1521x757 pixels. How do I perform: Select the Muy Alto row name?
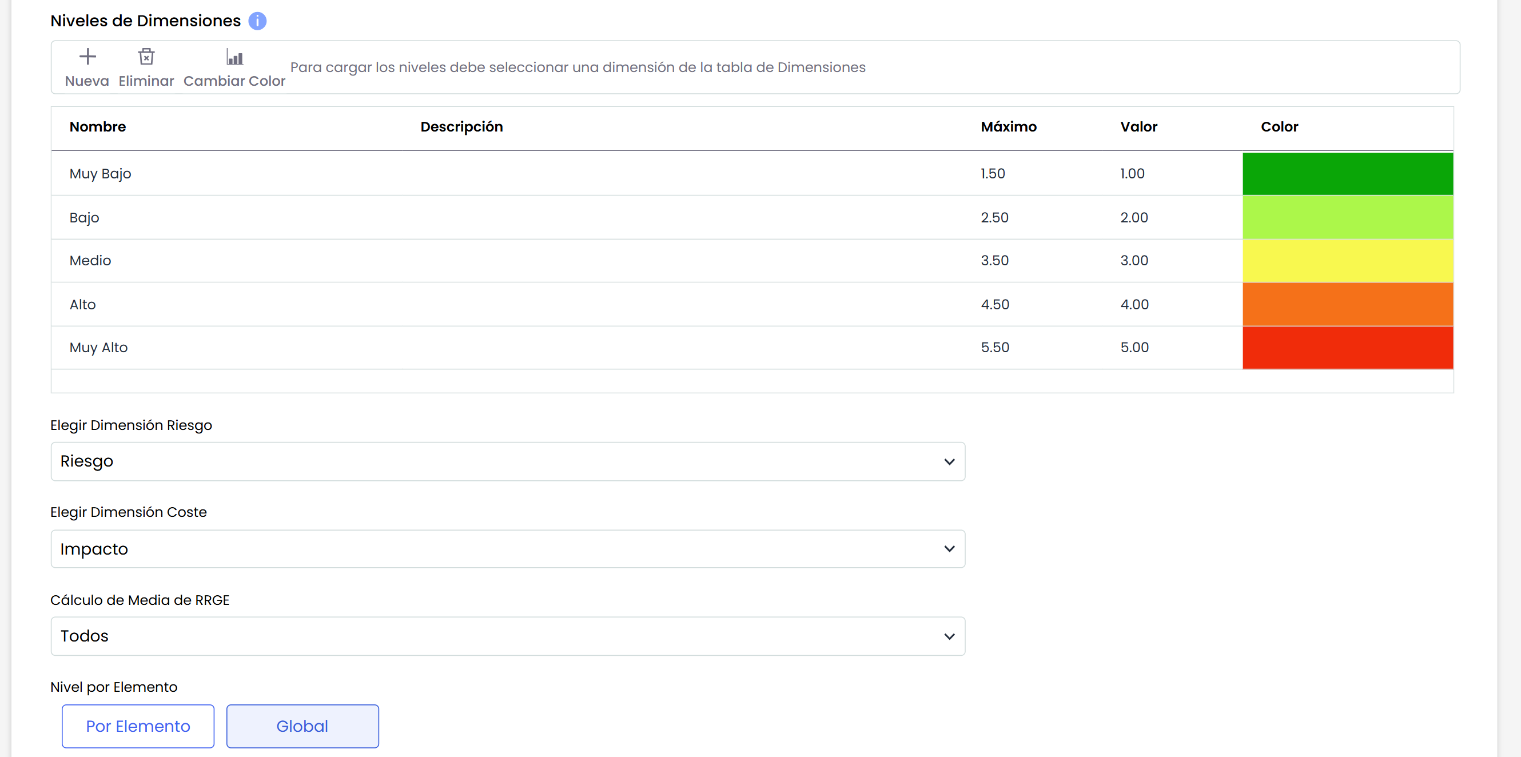[98, 348]
